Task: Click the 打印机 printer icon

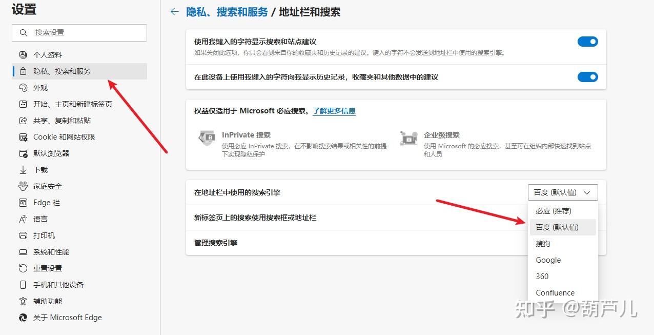Action: (x=23, y=235)
